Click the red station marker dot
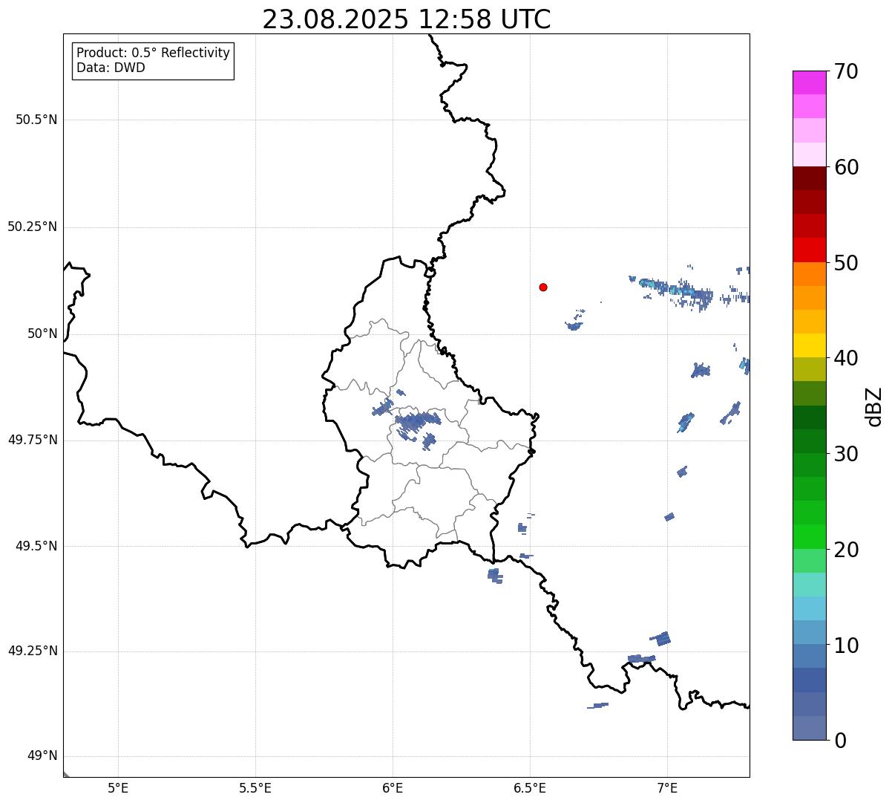 pos(543,287)
